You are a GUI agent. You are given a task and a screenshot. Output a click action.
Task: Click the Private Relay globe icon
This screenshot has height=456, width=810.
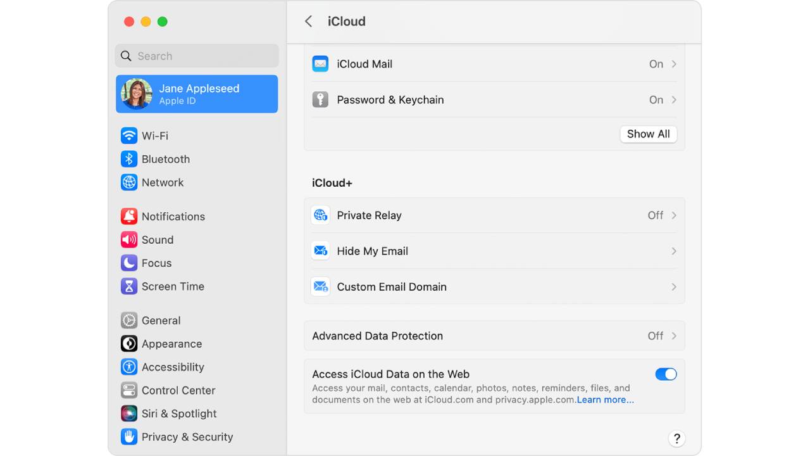click(320, 215)
